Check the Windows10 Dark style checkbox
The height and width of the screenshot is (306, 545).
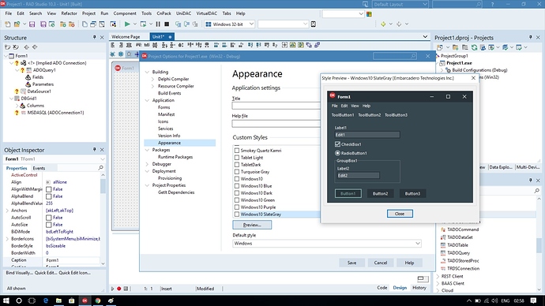coord(237,193)
